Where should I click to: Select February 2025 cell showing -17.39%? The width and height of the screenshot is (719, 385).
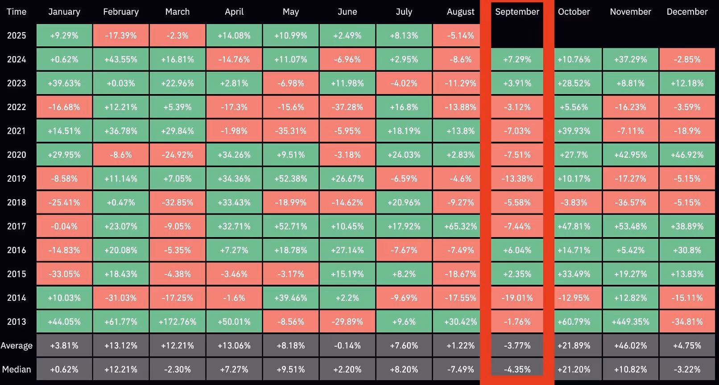(121, 36)
